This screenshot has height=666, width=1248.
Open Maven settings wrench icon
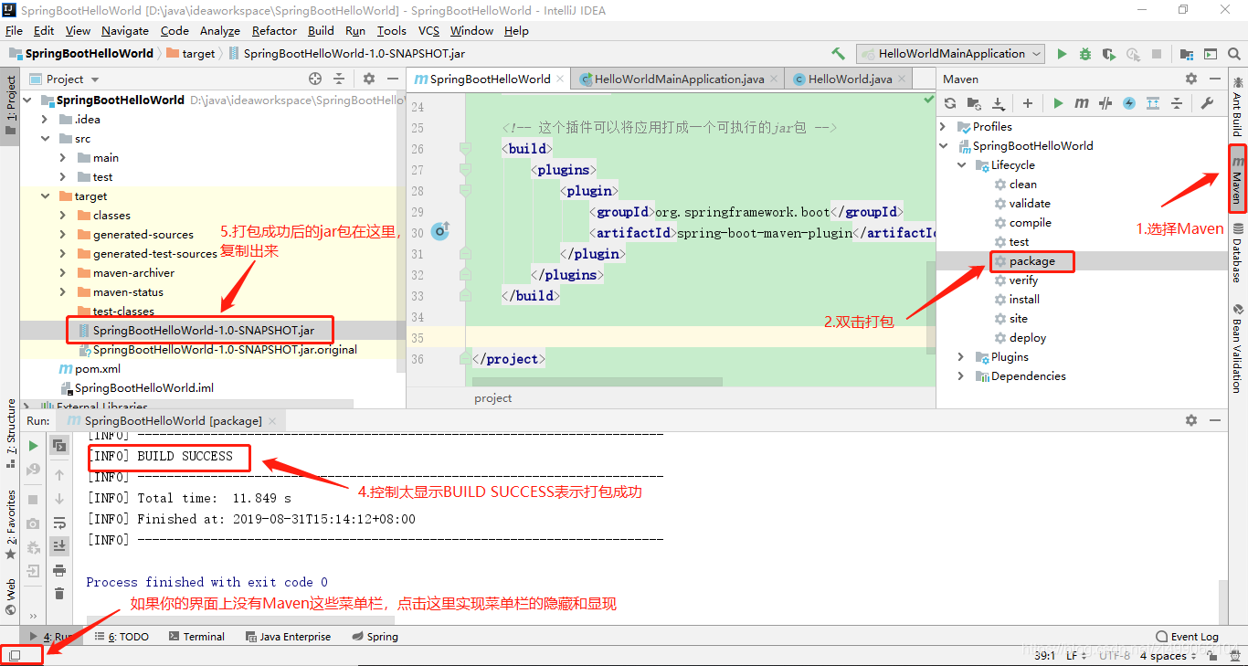tap(1207, 103)
